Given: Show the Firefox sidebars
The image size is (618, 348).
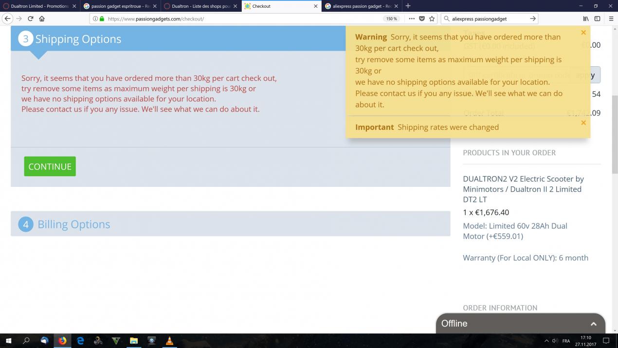Looking at the screenshot, I should click(x=598, y=18).
